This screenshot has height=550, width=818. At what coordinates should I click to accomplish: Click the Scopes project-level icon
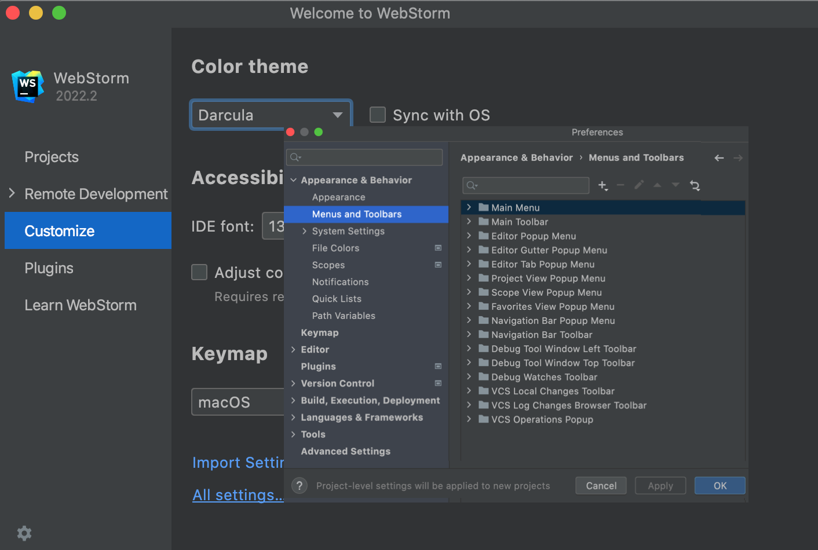click(x=438, y=265)
